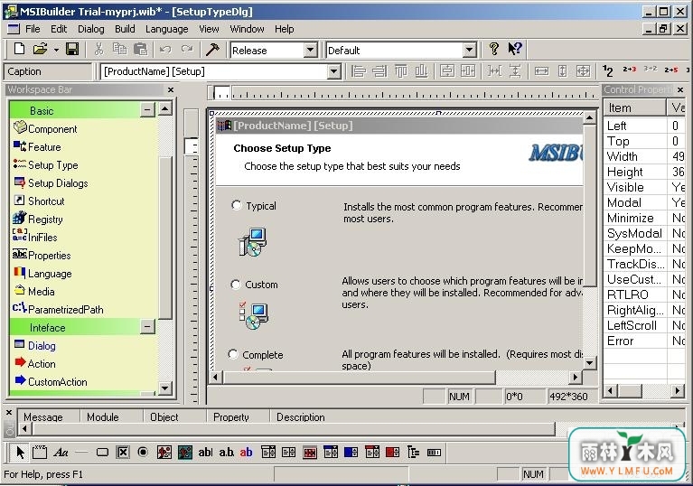Select the tree view control tool
Screen dimensions: 693x486
413,452
